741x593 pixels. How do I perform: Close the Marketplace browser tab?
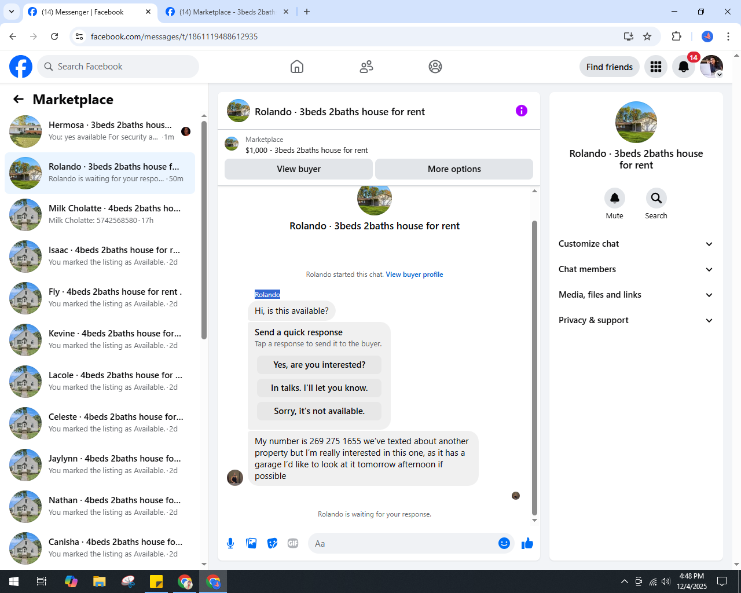[286, 12]
